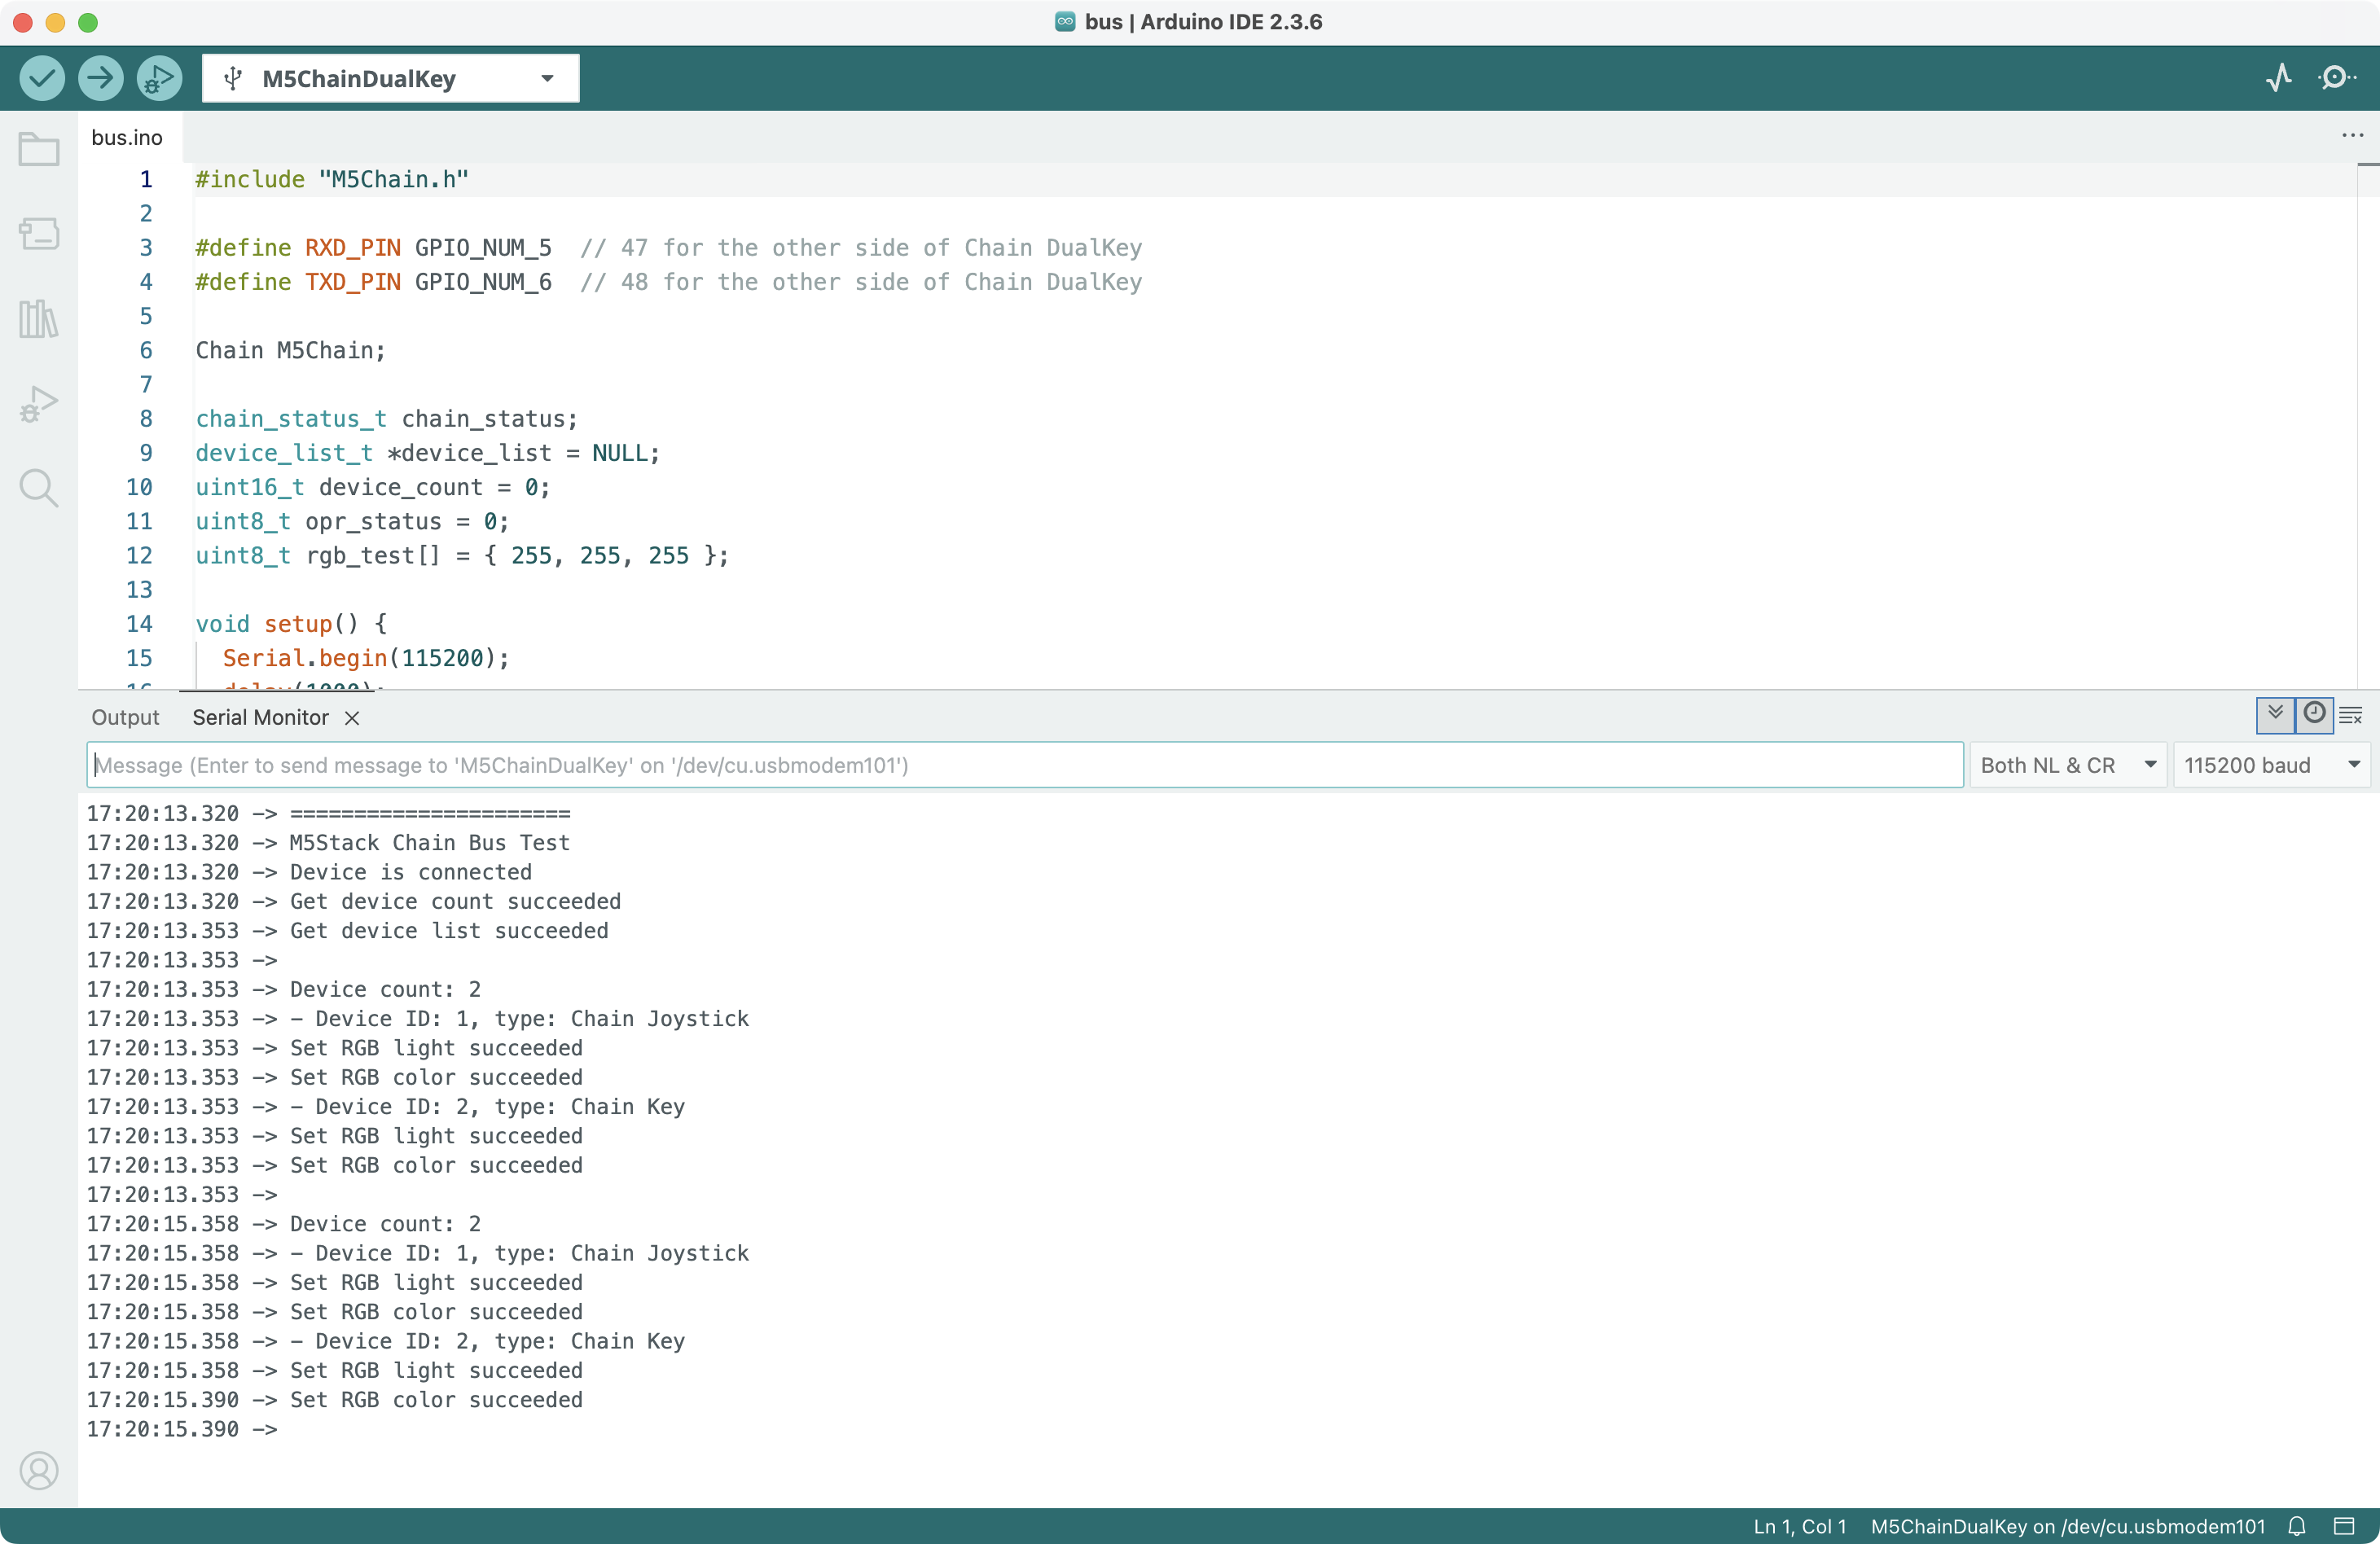This screenshot has width=2380, height=1544.
Task: Open the Debug sidebar panel
Action: [x=39, y=404]
